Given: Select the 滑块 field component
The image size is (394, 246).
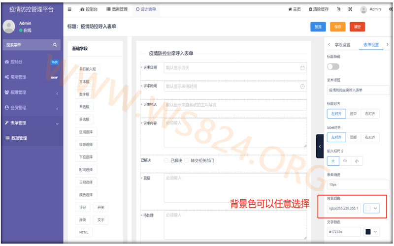Looking at the screenshot, I should coord(83,220).
